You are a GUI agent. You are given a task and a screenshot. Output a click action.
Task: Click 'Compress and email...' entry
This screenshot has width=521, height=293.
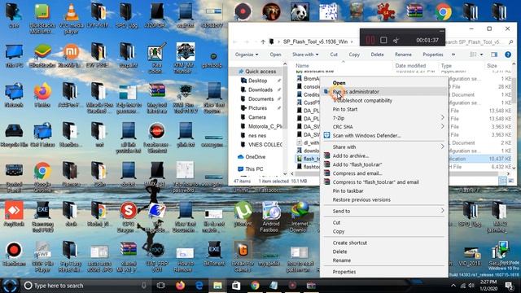pos(357,173)
